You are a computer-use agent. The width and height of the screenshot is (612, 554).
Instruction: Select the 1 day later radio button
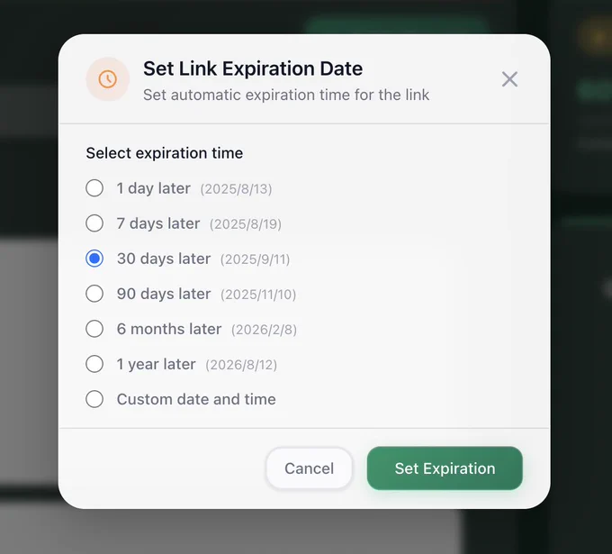click(x=94, y=188)
